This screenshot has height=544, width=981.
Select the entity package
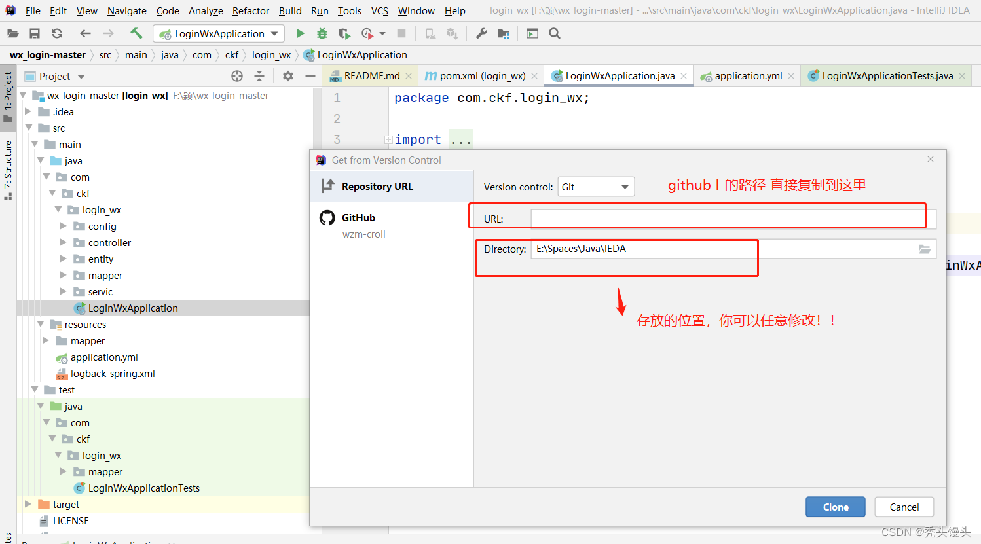pyautogui.click(x=101, y=259)
